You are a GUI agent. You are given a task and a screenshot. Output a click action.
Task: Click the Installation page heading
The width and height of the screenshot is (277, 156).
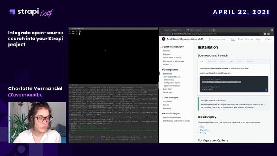click(x=208, y=47)
